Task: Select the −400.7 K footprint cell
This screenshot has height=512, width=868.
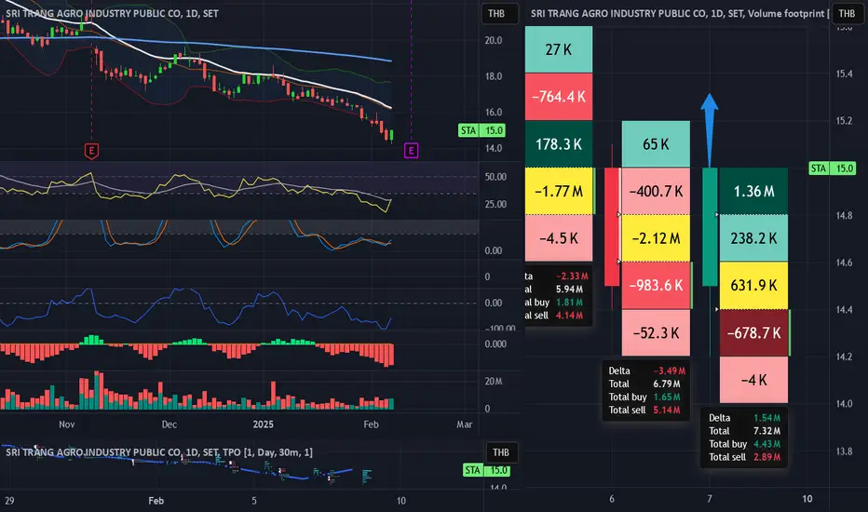Action: pyautogui.click(x=656, y=191)
